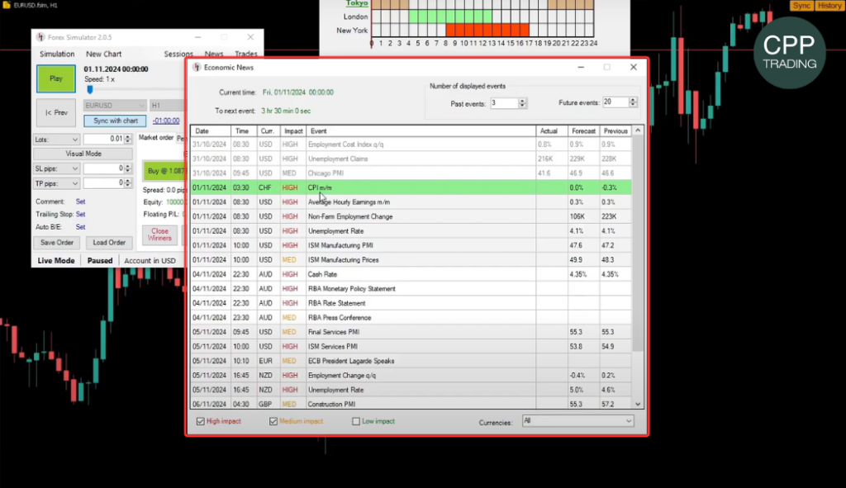Select ECB President Lagarde Speaks row

411,361
